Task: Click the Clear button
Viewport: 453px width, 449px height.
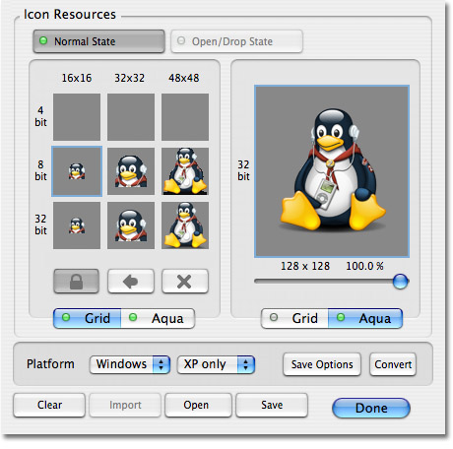Action: click(49, 405)
